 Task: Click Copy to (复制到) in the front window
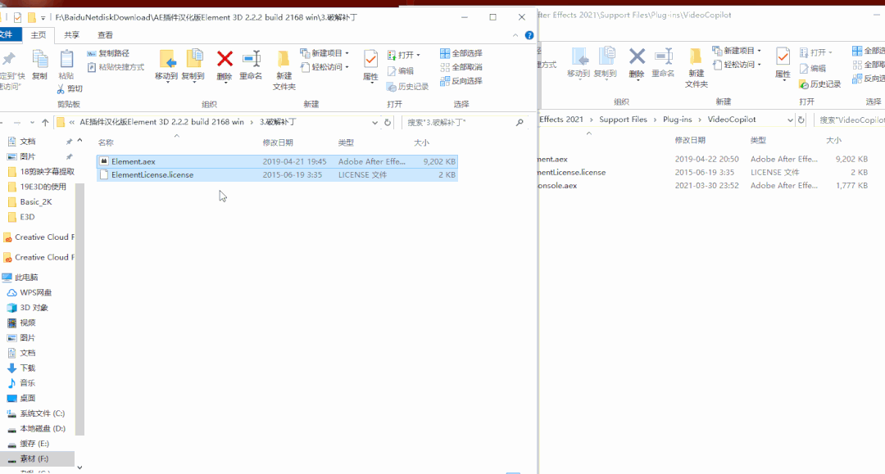click(193, 65)
